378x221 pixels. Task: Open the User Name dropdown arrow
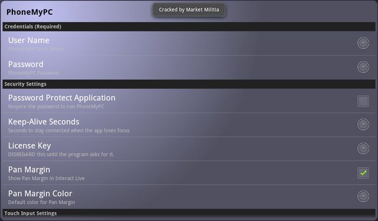(x=363, y=43)
